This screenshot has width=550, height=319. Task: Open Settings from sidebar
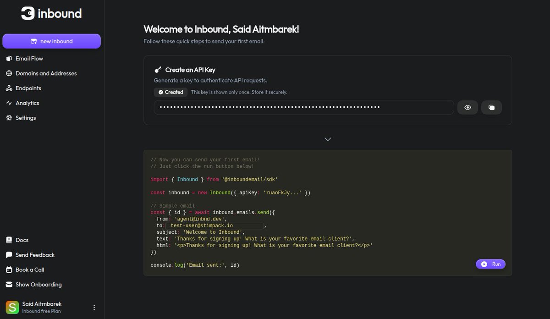click(x=26, y=118)
